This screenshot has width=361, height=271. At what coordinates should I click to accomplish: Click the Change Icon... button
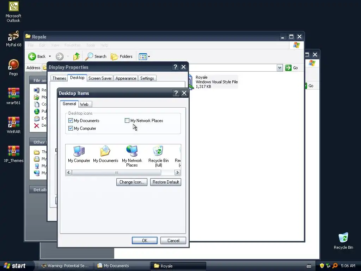pyautogui.click(x=132, y=182)
